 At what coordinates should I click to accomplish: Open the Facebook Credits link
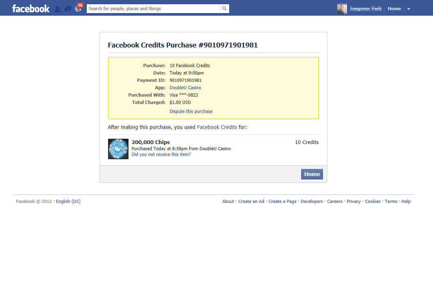[x=217, y=127]
